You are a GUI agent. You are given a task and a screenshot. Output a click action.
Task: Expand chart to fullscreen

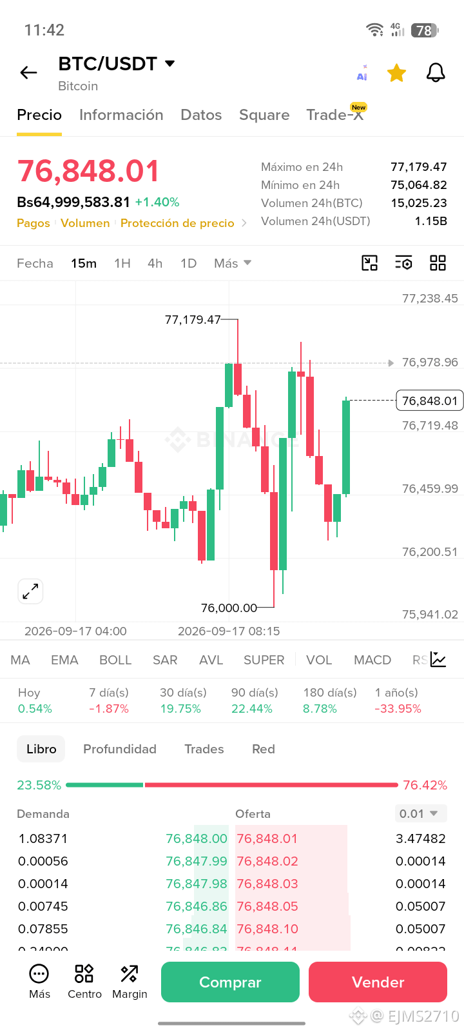click(30, 591)
